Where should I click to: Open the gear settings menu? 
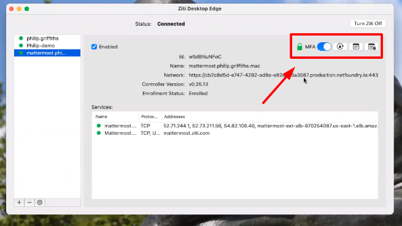[39, 203]
